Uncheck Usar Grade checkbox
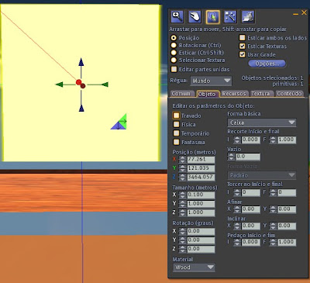Screen dimensions: 310x283 (x=242, y=54)
